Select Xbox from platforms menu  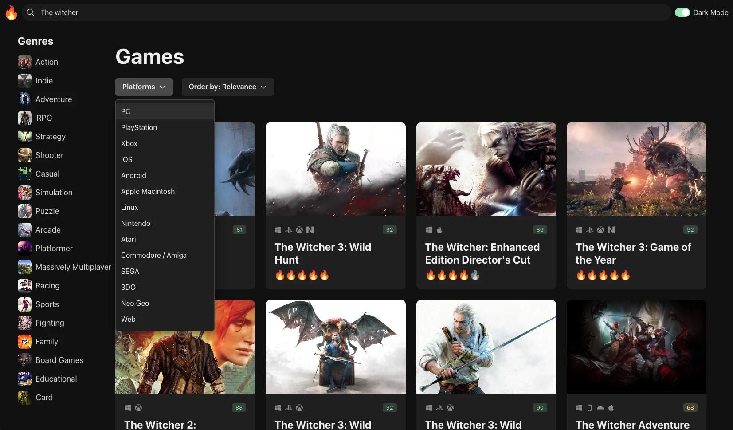tap(165, 143)
